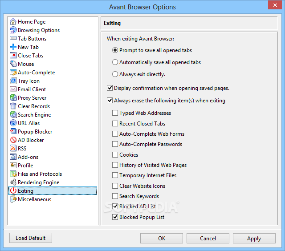Click the New Tab plus icon
This screenshot has height=251, width=285.
pyautogui.click(x=13, y=47)
